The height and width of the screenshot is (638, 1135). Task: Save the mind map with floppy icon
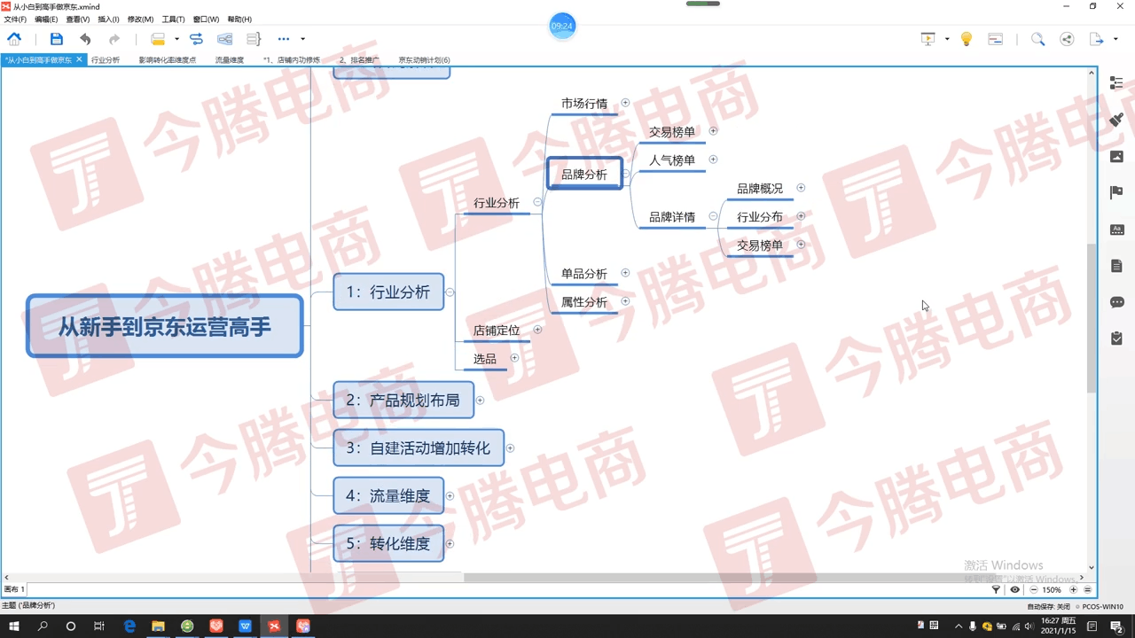56,39
